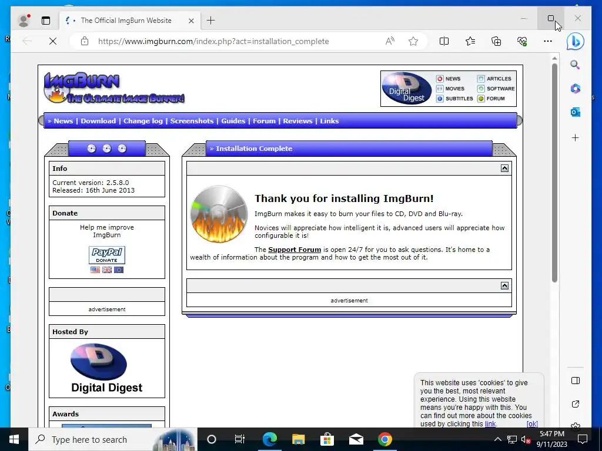602x451 pixels.
Task: Open a new tab with plus button
Action: 211,21
